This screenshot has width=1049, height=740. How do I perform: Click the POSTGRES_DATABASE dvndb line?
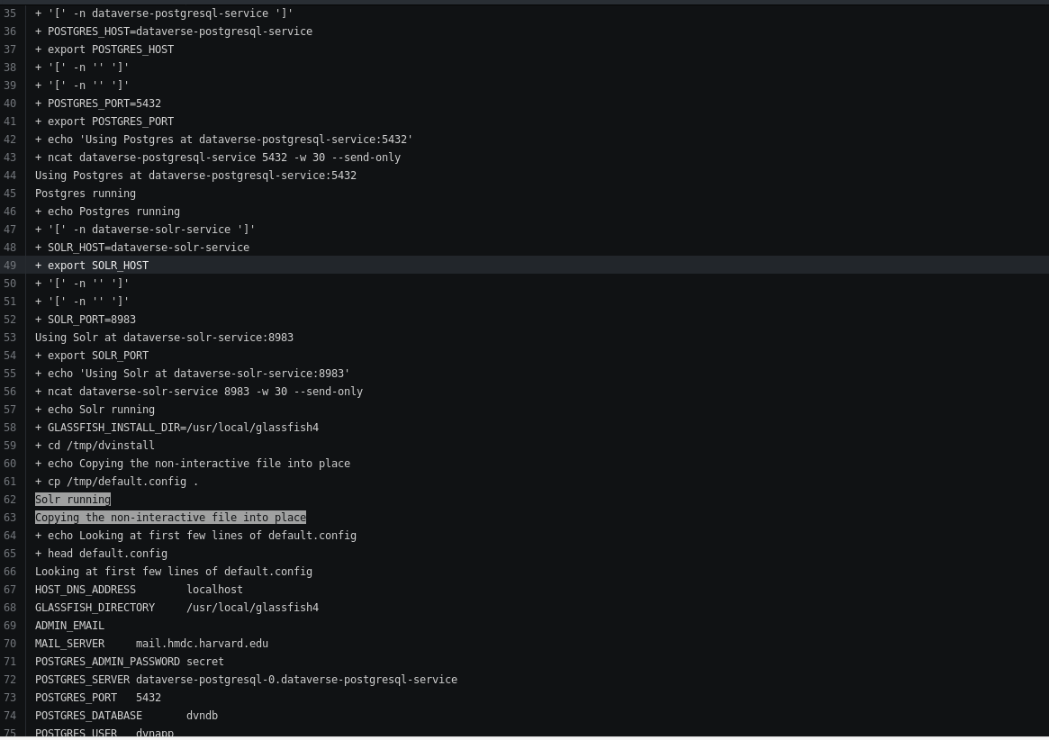tap(126, 716)
